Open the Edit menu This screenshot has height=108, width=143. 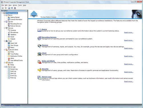click(6, 5)
